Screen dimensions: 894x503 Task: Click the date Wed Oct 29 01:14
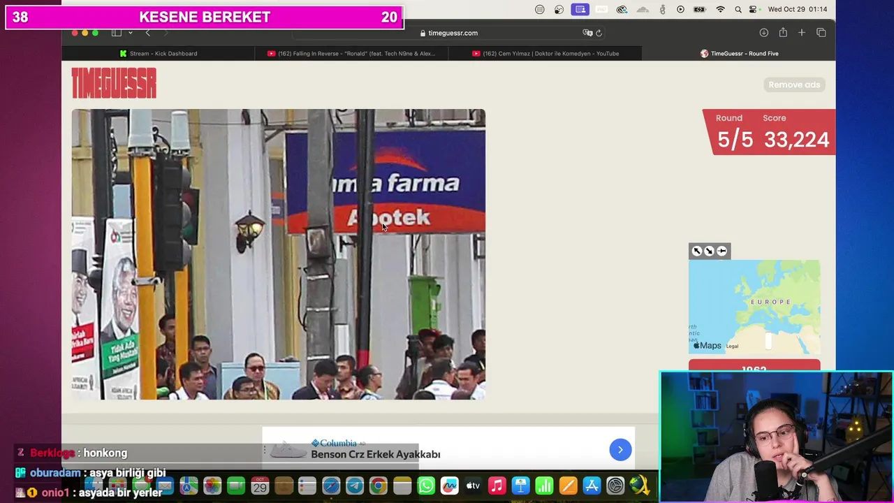pyautogui.click(x=797, y=9)
